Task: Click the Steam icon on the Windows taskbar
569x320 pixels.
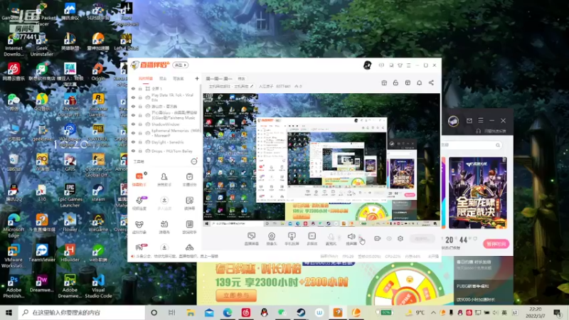Action: coord(301,312)
